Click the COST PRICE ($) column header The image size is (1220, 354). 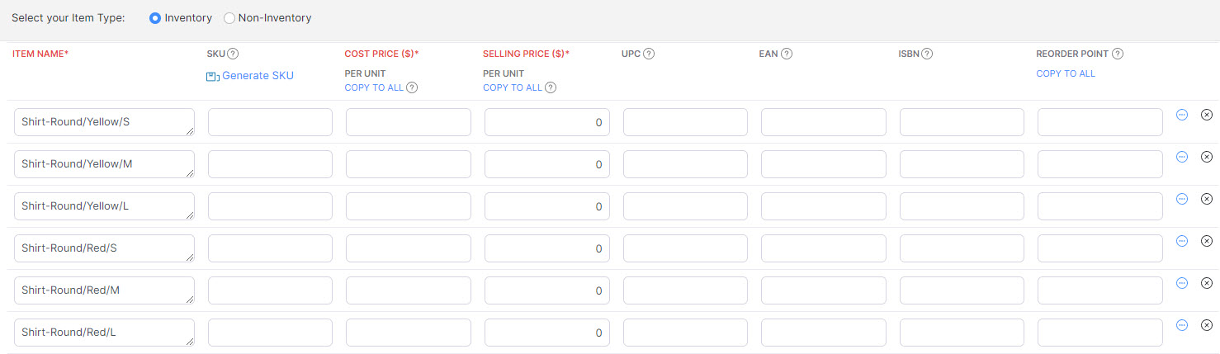pyautogui.click(x=381, y=54)
